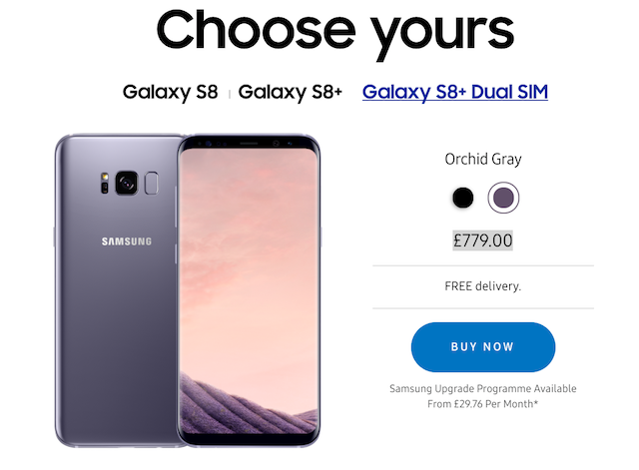
Task: Click the BUY NOW button
Action: point(483,347)
